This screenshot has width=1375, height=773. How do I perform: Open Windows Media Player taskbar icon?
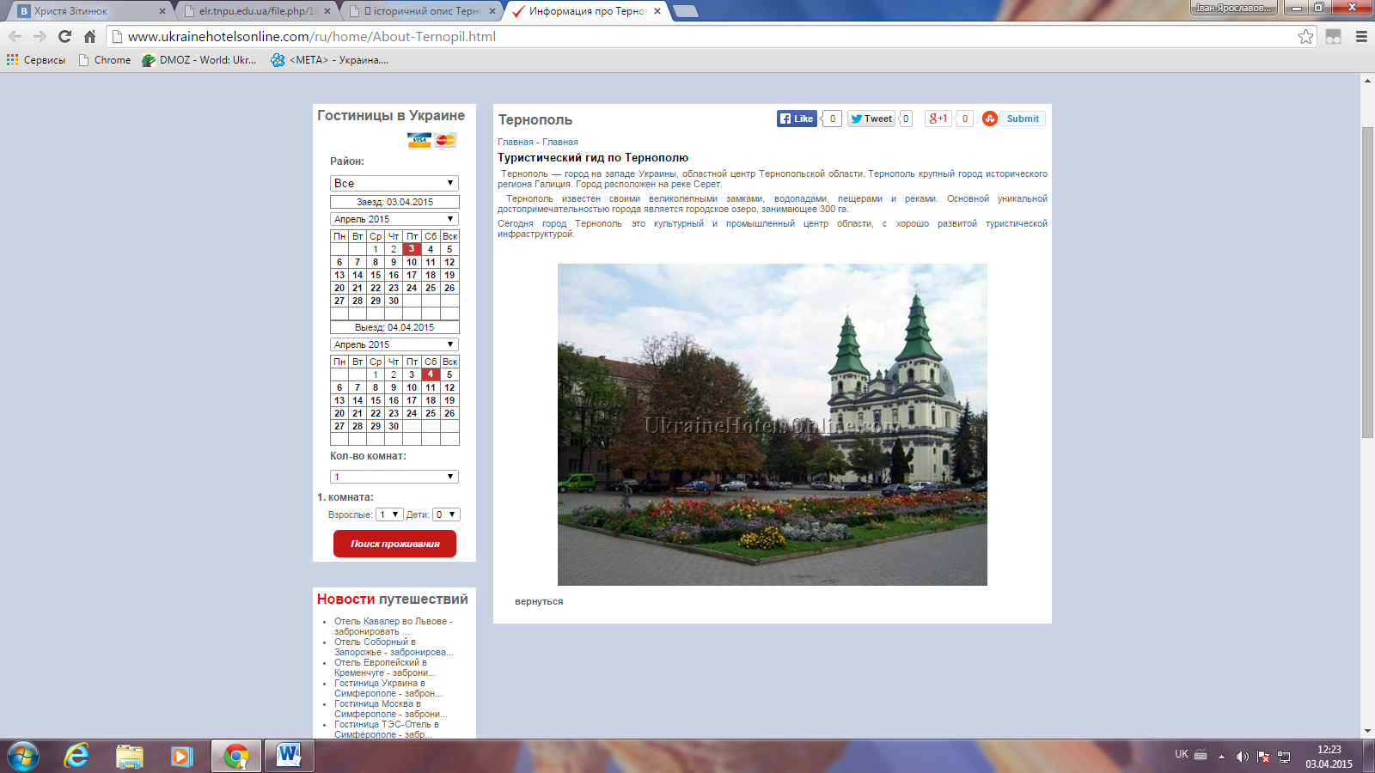(181, 756)
